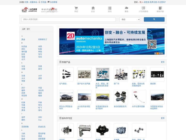Click the 一马汽配网 site logo
Screen dimensions: 186x140
tap(29, 10)
